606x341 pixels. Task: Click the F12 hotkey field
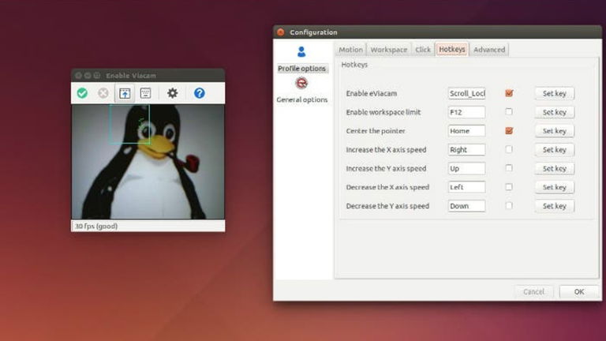pos(466,112)
